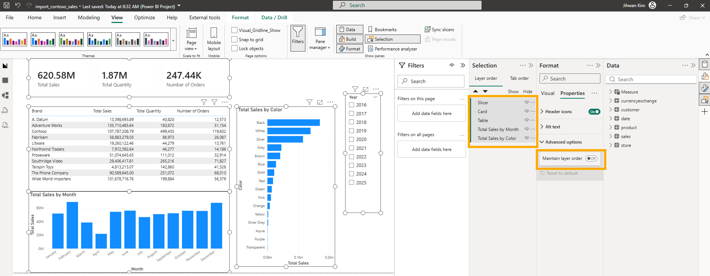
Task: Switch to the Modeling ribbon tab
Action: (89, 17)
